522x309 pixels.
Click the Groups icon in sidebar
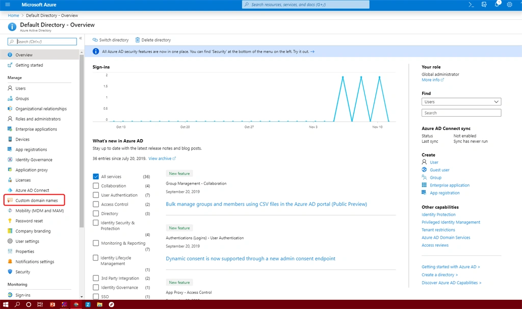point(10,98)
